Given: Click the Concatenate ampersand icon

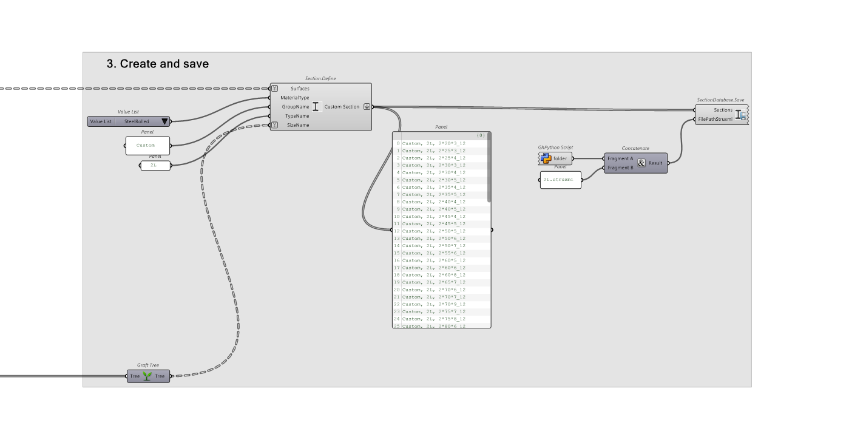Looking at the screenshot, I should pyautogui.click(x=641, y=163).
